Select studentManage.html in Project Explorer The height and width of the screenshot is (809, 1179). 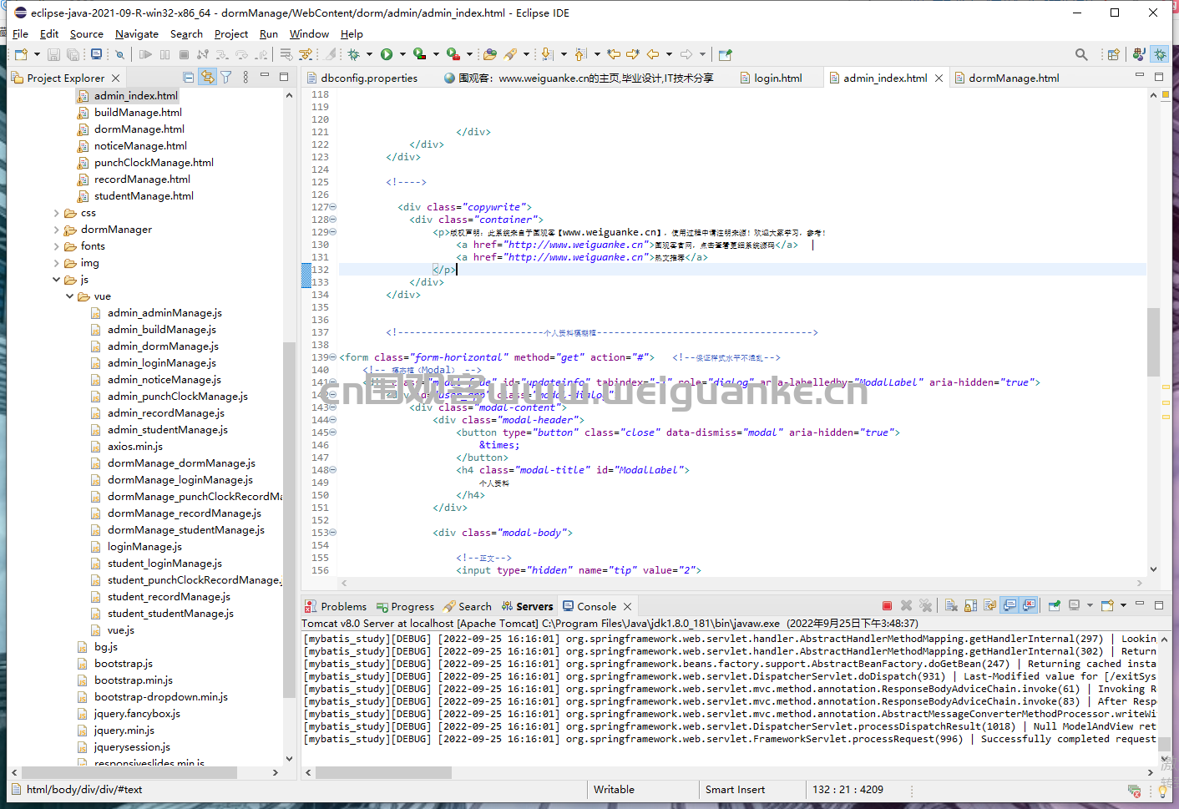144,196
